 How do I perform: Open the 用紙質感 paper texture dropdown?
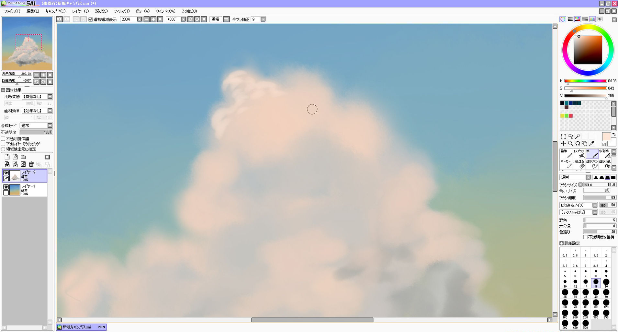(x=50, y=97)
